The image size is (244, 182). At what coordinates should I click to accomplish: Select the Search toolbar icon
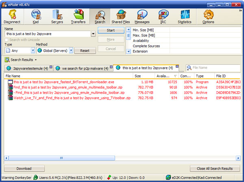coord(100,17)
